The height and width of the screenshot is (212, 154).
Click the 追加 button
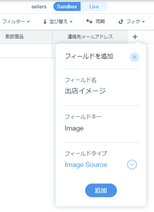click(101, 190)
